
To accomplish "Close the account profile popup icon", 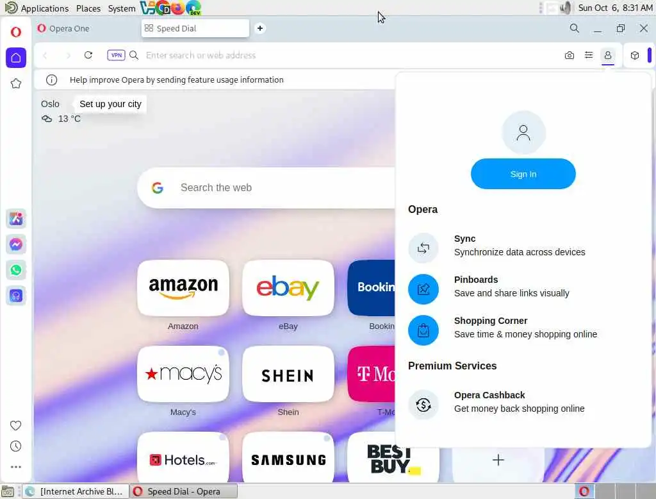I will (x=607, y=55).
